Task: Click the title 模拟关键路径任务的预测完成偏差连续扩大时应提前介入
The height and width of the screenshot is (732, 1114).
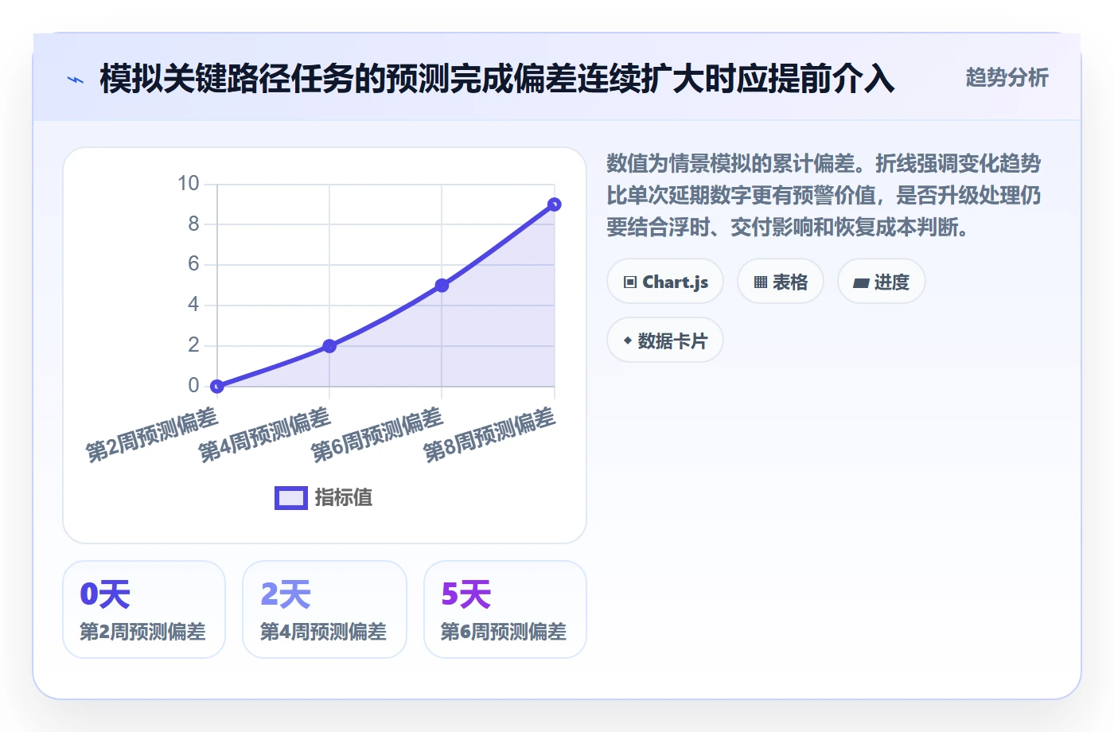Action: coord(497,79)
